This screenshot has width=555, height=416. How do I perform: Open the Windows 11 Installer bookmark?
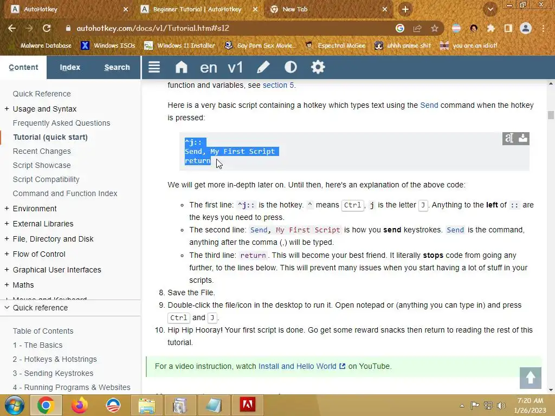[180, 45]
